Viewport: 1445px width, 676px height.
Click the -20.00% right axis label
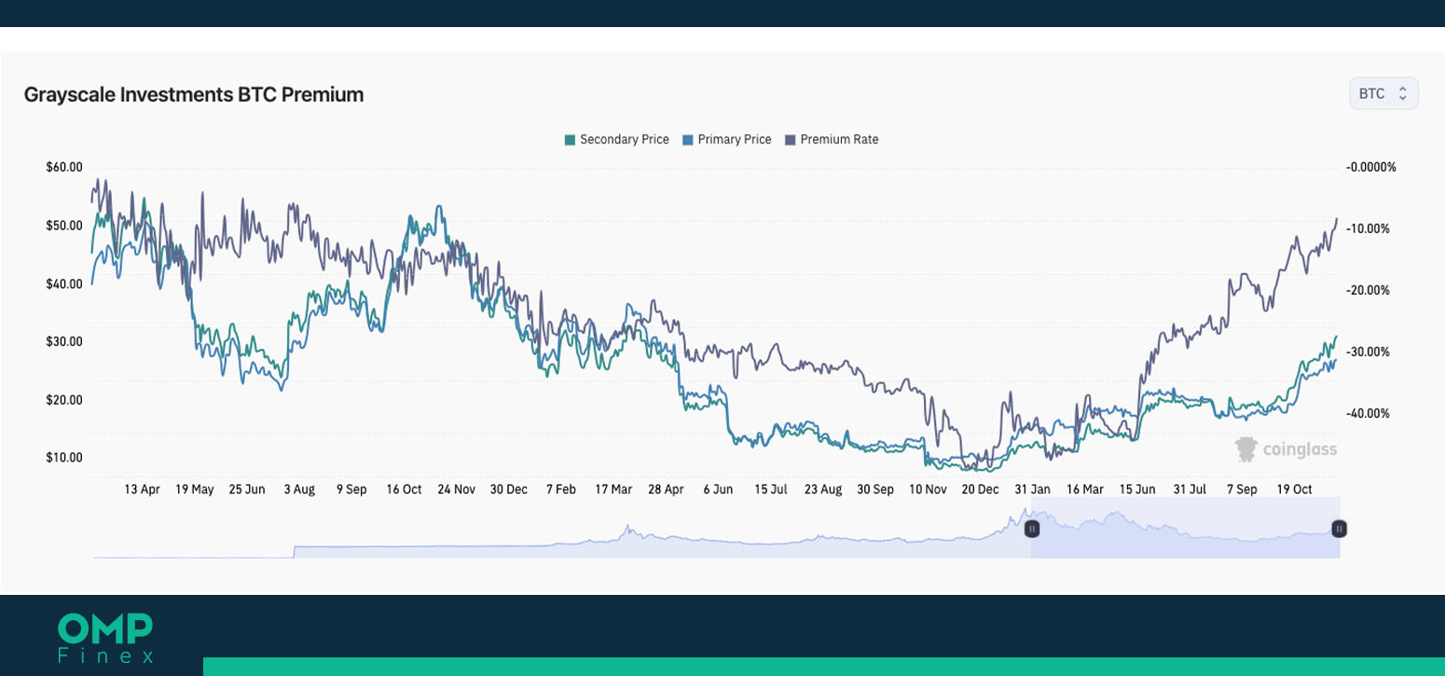1368,290
